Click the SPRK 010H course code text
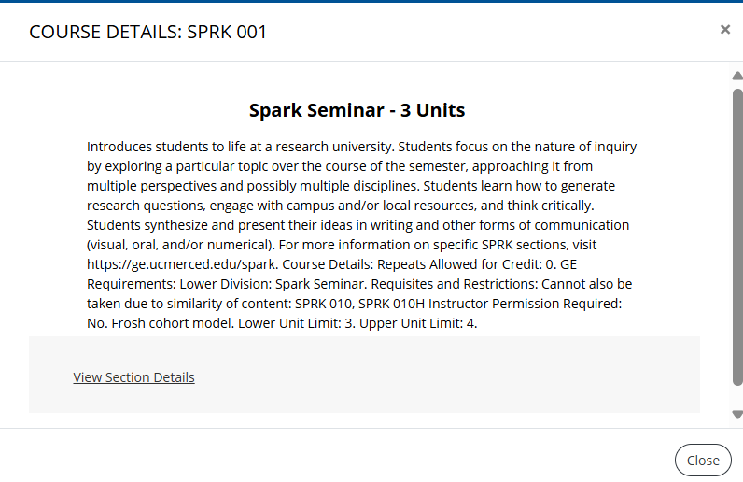The height and width of the screenshot is (482, 743). [391, 304]
